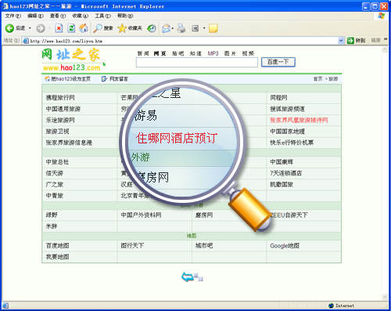Open the Home page icon
Image resolution: width=391 pixels, height=311 pixels.
84,28
